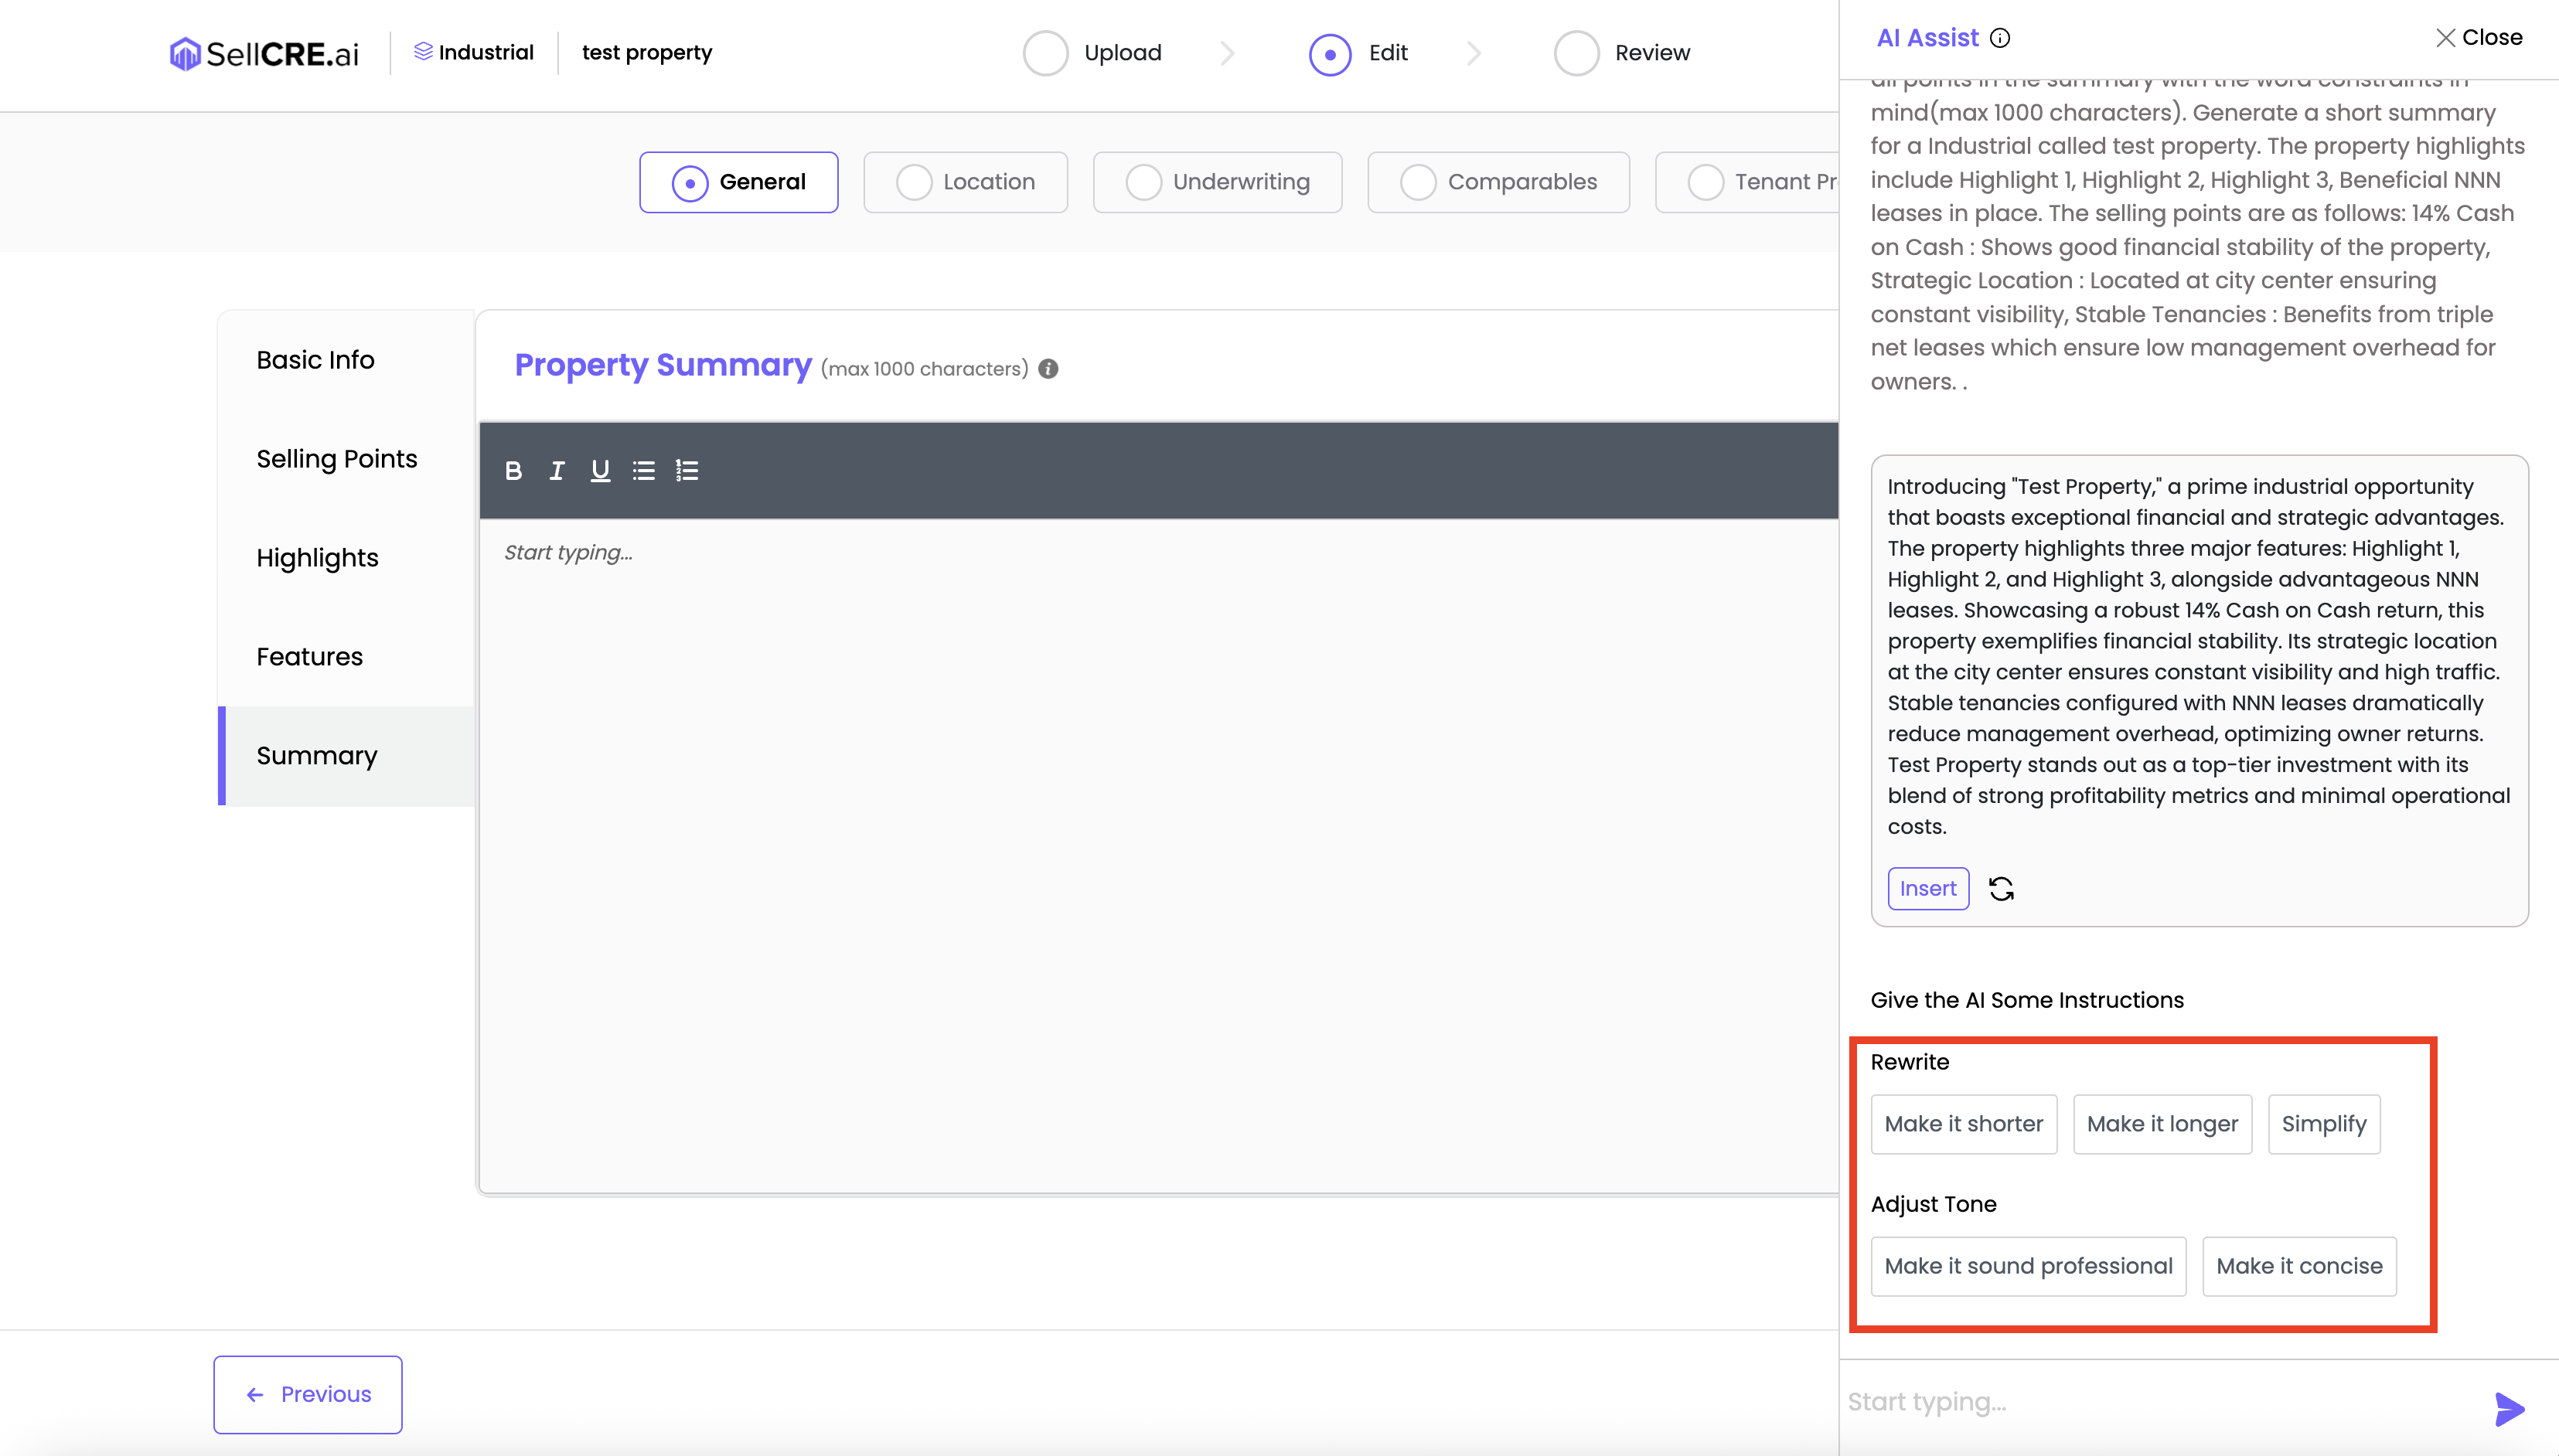The width and height of the screenshot is (2559, 1456).
Task: Open the Highlights sidebar section
Action: pos(317,558)
